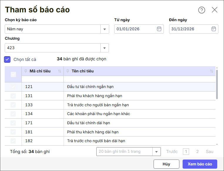Open calendar picker for Đến ngày
The width and height of the screenshot is (224, 171).
tap(214, 29)
